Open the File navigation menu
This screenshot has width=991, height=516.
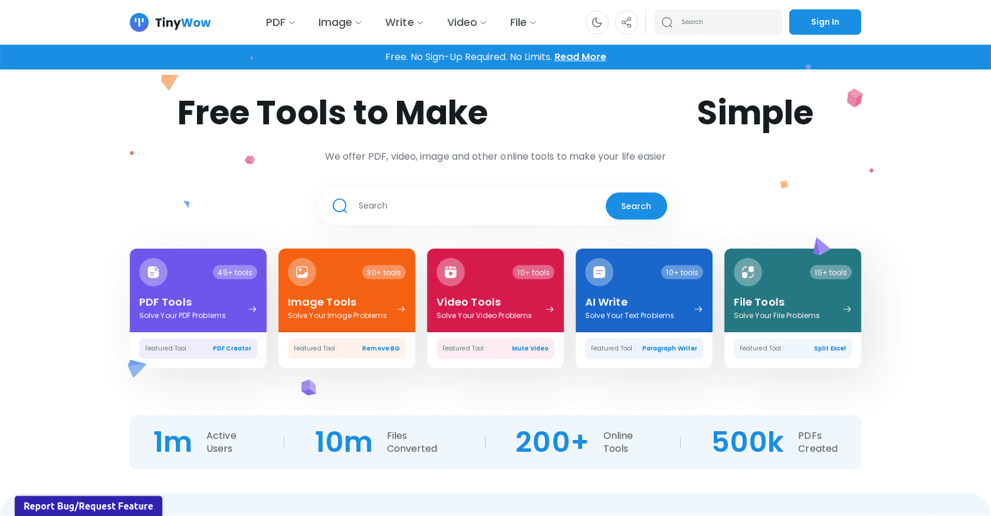(523, 22)
